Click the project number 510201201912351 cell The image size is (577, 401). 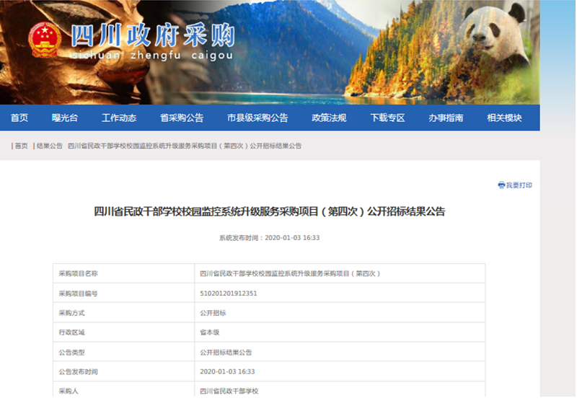tap(229, 294)
